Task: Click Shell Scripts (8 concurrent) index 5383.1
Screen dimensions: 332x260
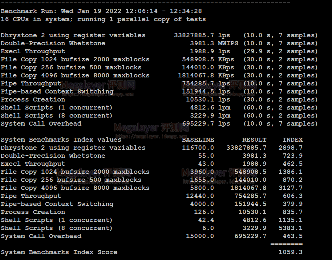Action: tap(291, 228)
